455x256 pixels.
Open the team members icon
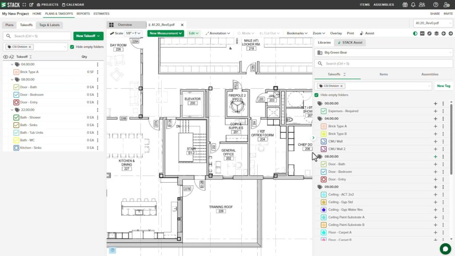(x=422, y=4)
